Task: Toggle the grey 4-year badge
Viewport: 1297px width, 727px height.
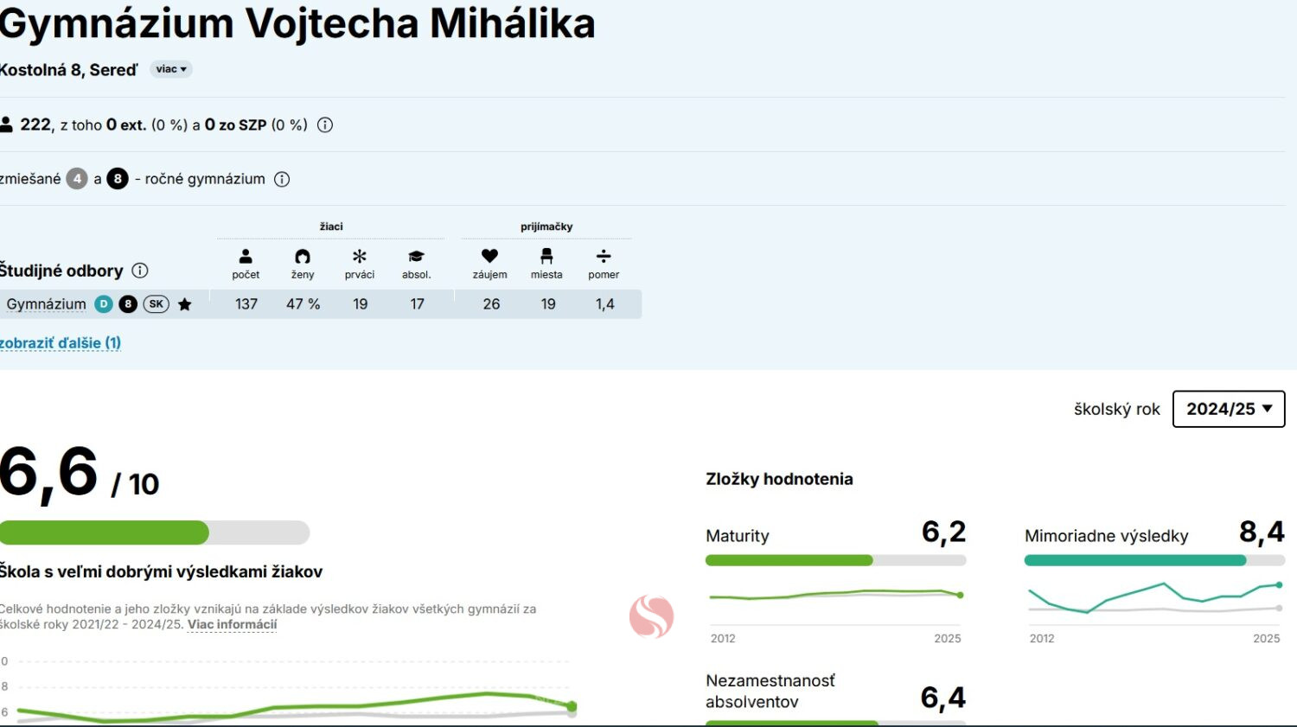Action: (x=77, y=179)
